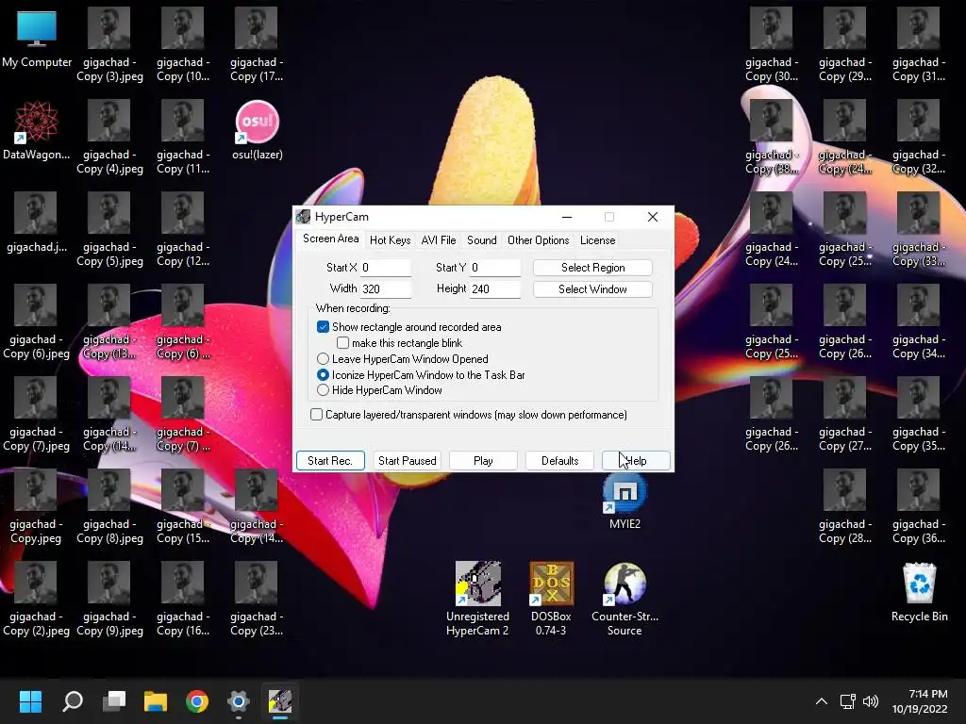
Task: Click the Start Paused button
Action: point(408,461)
